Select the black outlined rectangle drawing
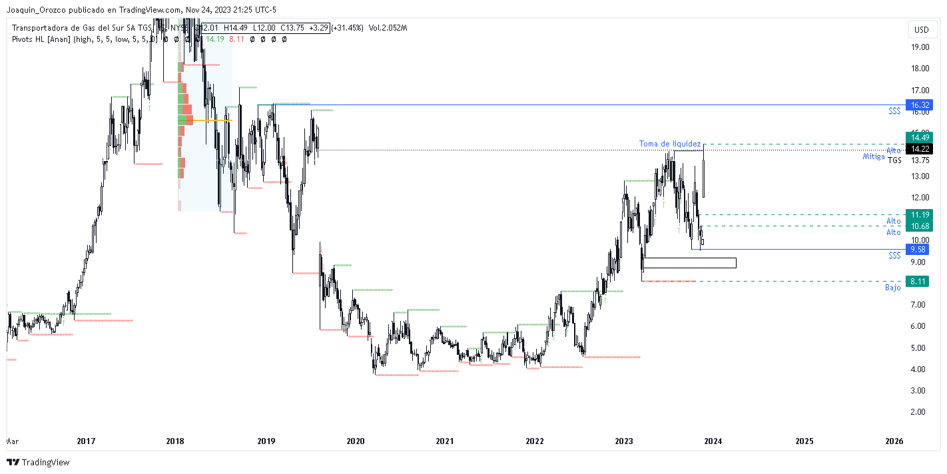The width and height of the screenshot is (947, 474). pos(689,263)
